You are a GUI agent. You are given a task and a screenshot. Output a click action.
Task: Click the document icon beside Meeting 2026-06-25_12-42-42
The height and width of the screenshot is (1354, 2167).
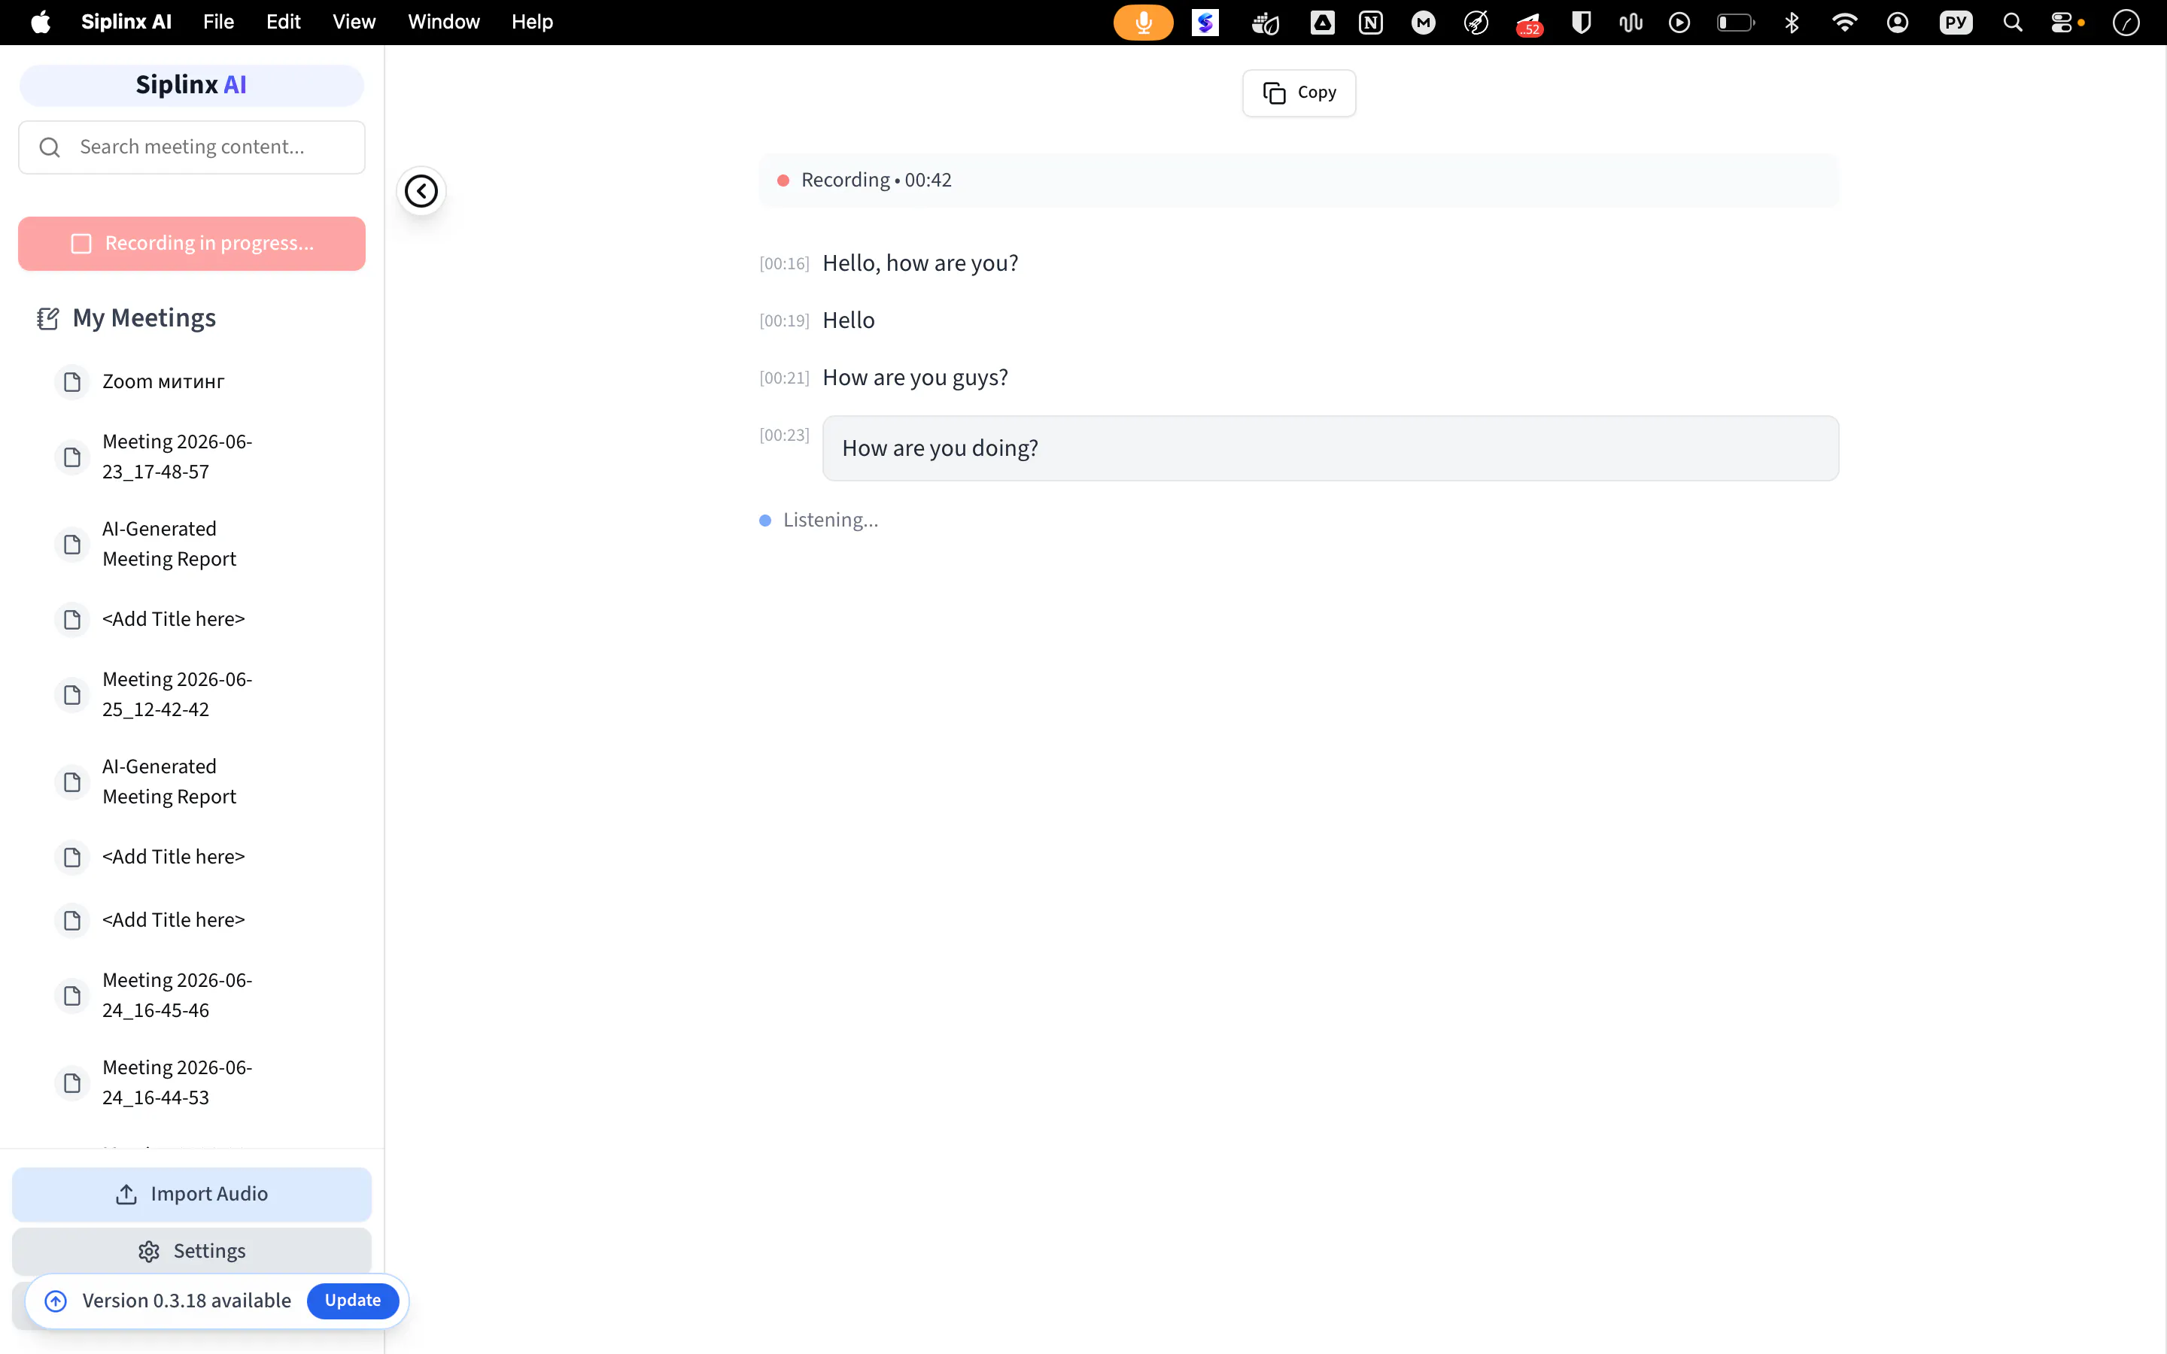click(72, 695)
